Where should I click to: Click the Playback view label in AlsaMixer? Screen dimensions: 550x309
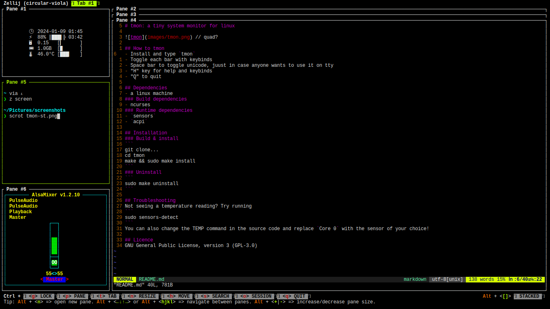click(x=21, y=212)
